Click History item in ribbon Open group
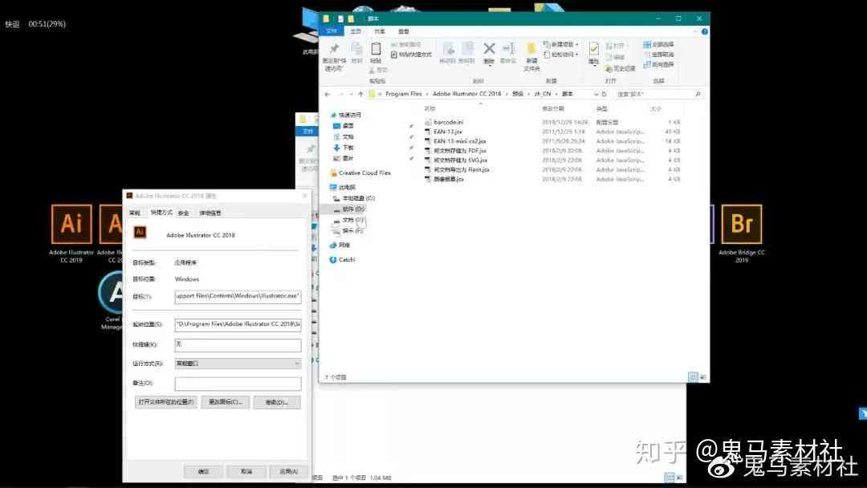 pyautogui.click(x=621, y=68)
